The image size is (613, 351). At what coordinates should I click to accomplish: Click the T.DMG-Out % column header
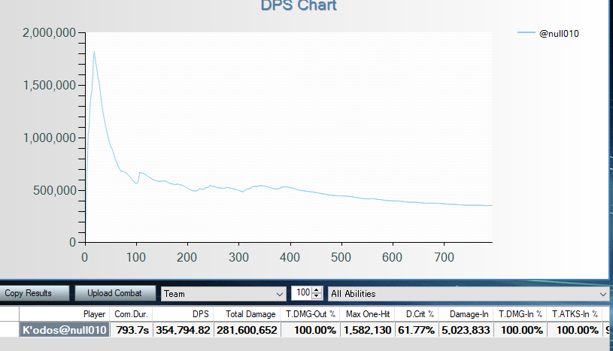[311, 313]
